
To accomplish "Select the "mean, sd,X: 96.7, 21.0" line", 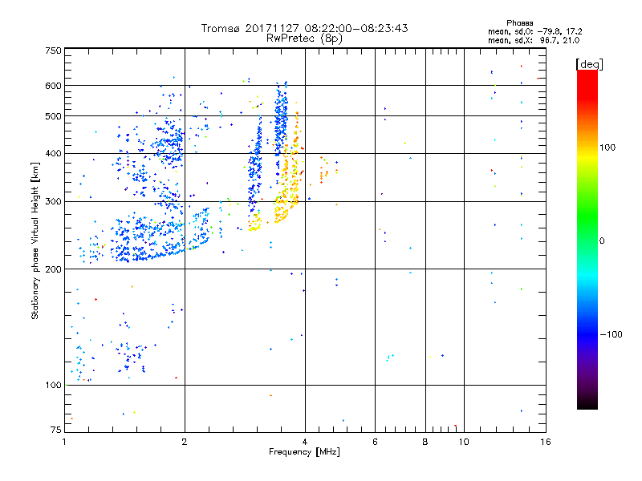I will point(534,40).
